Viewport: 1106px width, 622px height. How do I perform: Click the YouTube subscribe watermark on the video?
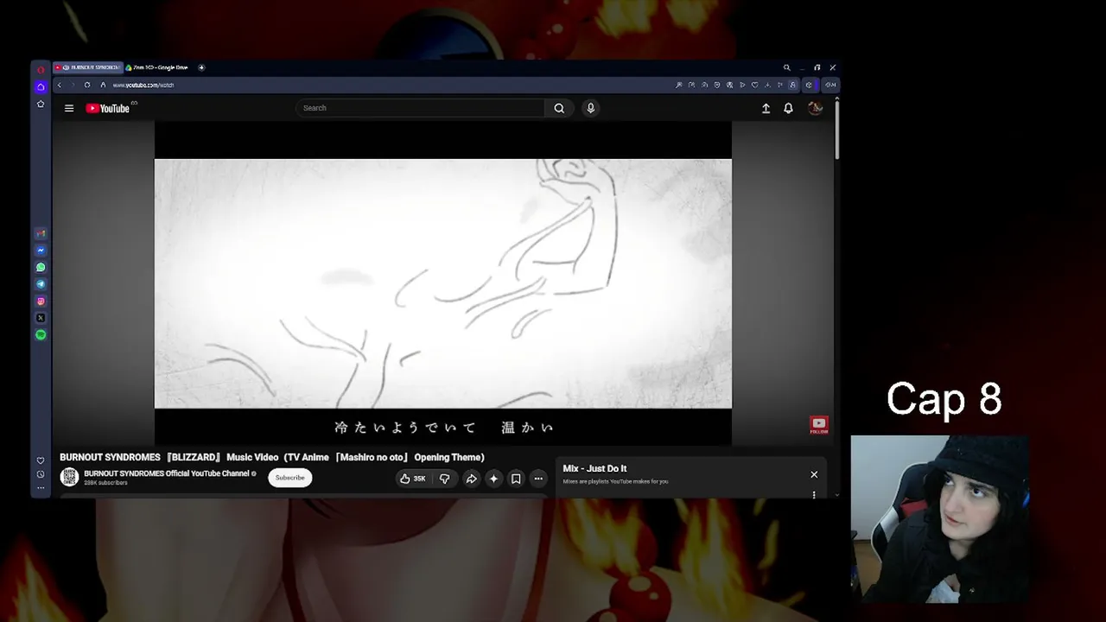[819, 424]
